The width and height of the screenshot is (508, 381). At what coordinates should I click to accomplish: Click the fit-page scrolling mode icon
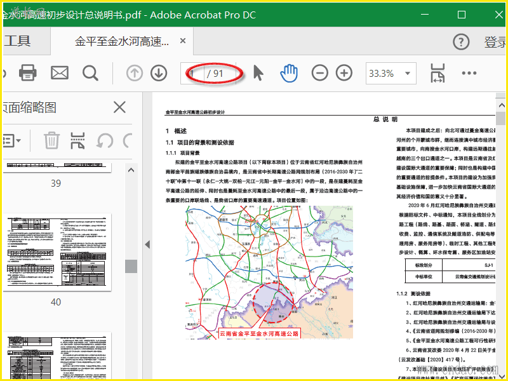438,73
